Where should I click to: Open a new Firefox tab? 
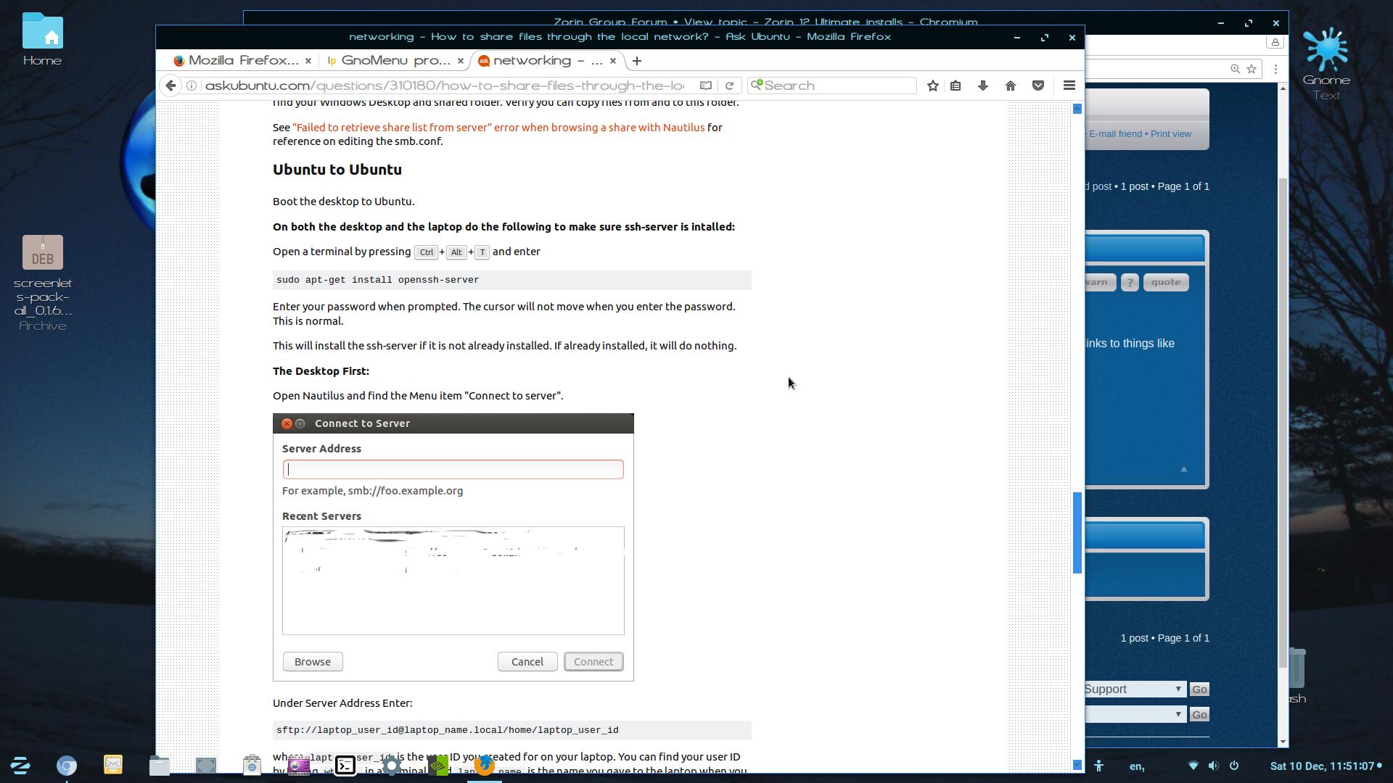[x=637, y=61]
